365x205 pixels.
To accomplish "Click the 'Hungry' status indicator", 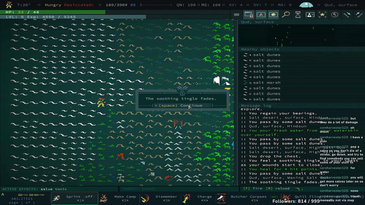I will (52, 5).
